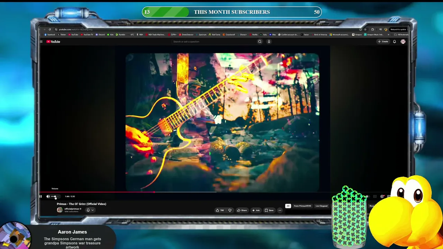Viewport: 443px width, 249px height.
Task: Open the Discord bookmark
Action: pyautogui.click(x=100, y=35)
